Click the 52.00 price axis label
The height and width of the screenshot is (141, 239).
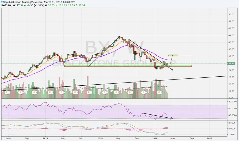[x=231, y=21]
